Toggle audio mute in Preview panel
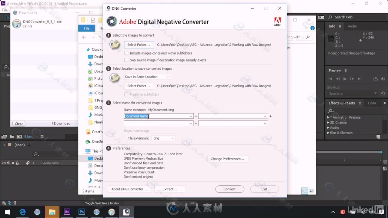Viewport: 388px width, 218px height. 383,79
